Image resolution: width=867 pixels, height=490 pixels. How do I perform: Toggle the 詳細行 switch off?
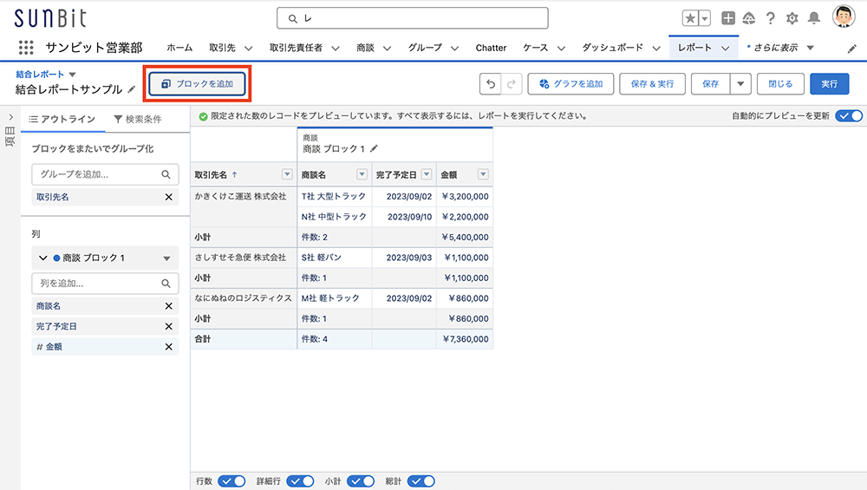(300, 481)
